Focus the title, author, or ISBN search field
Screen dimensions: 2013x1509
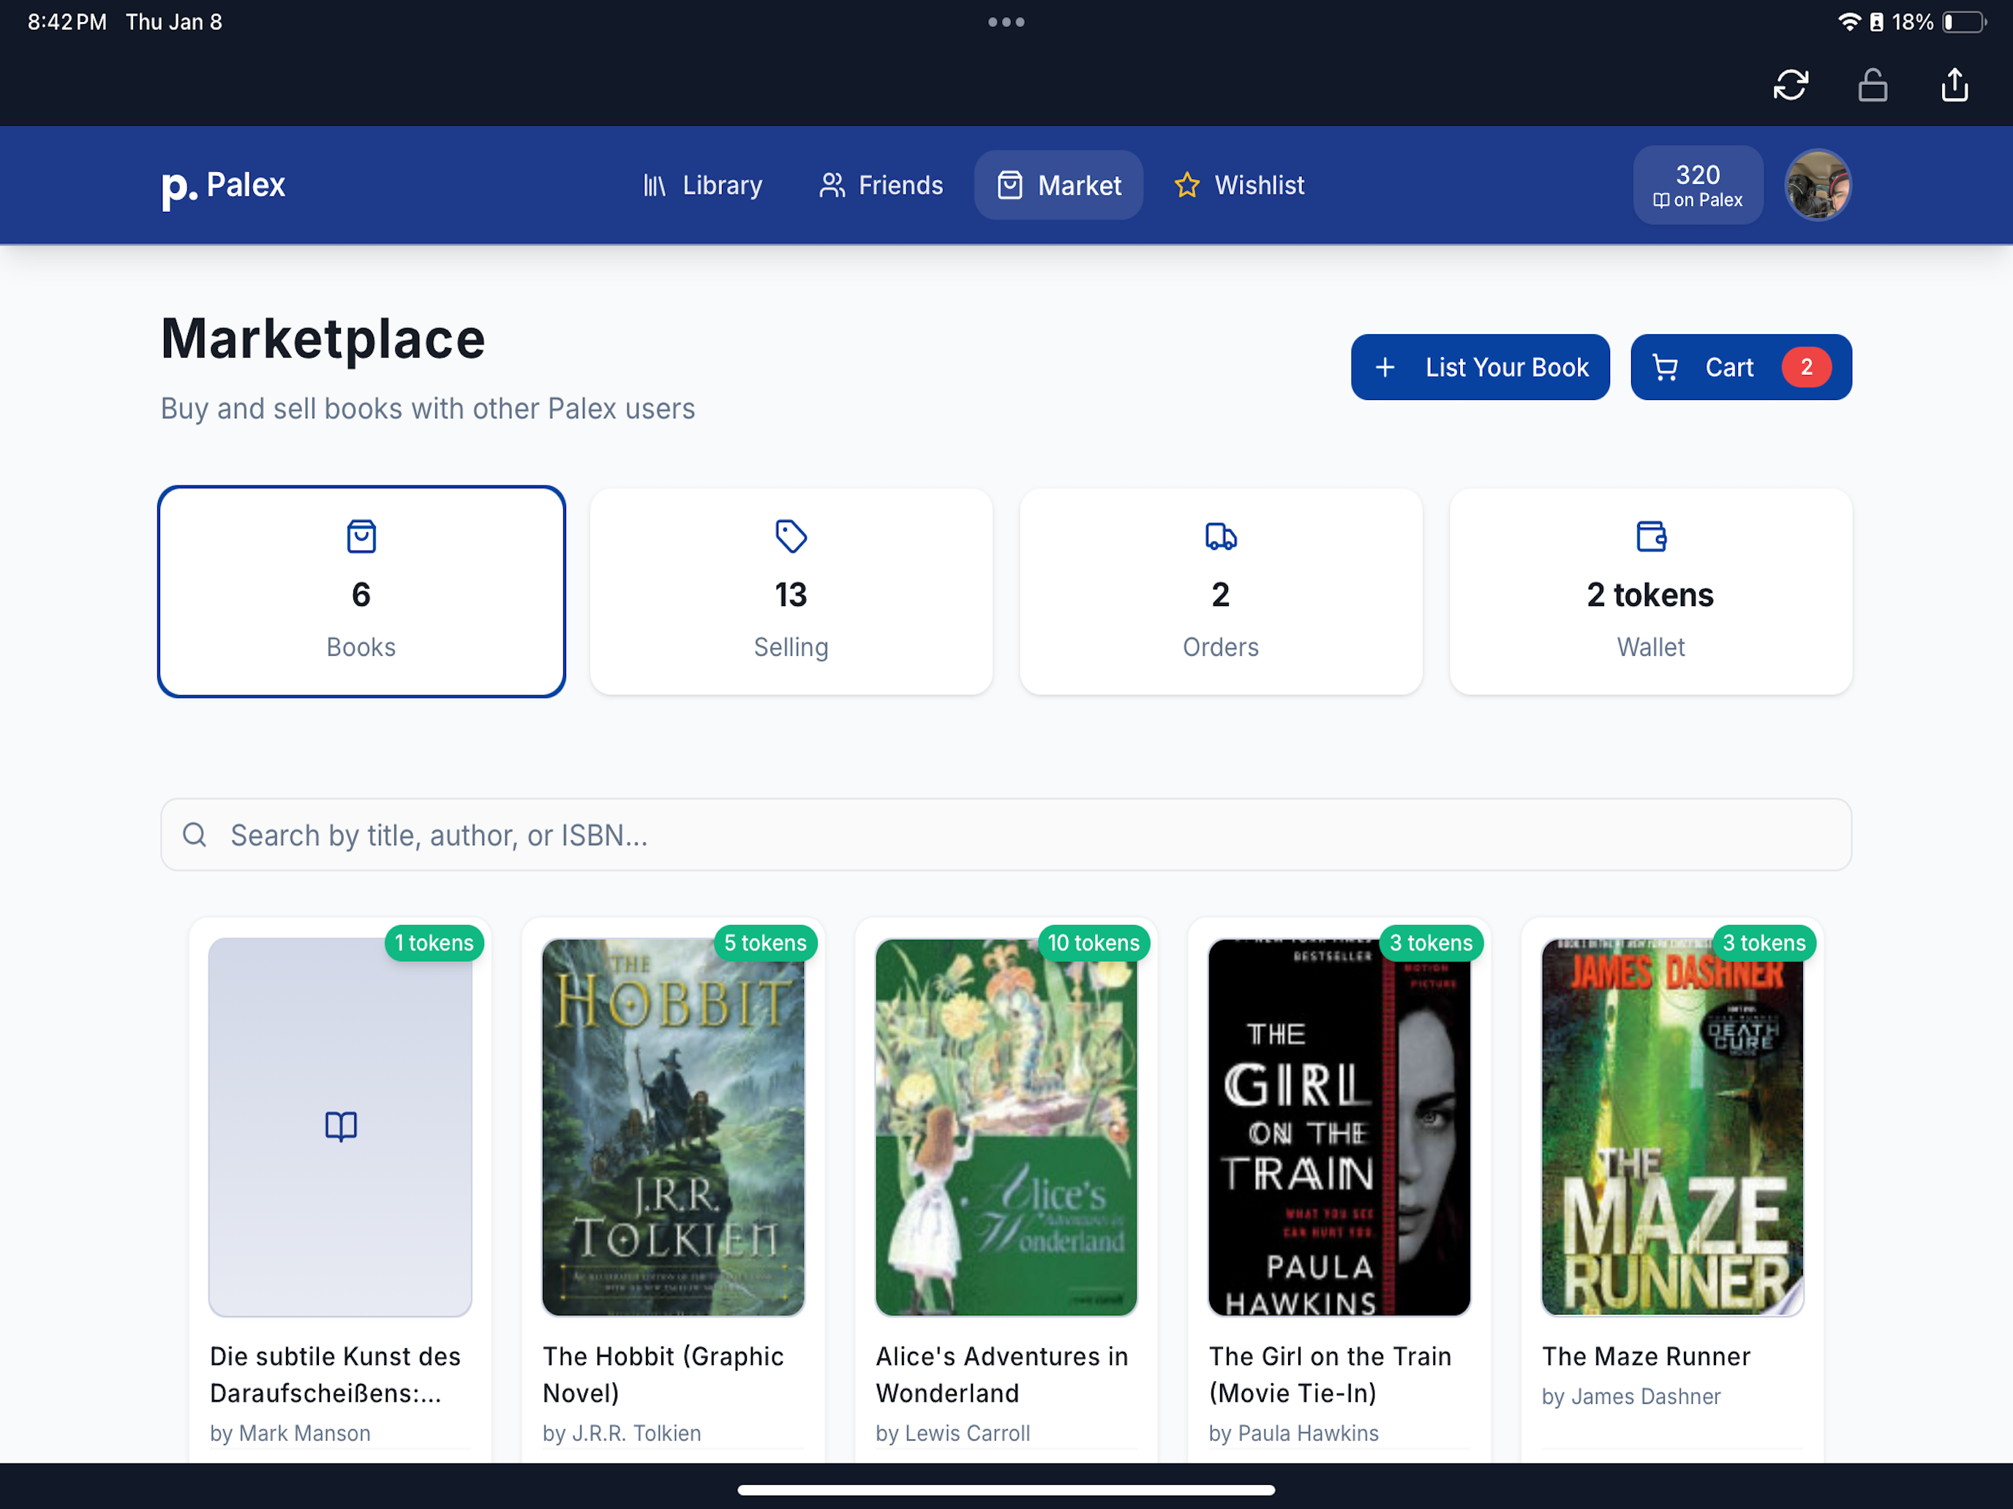(1006, 835)
